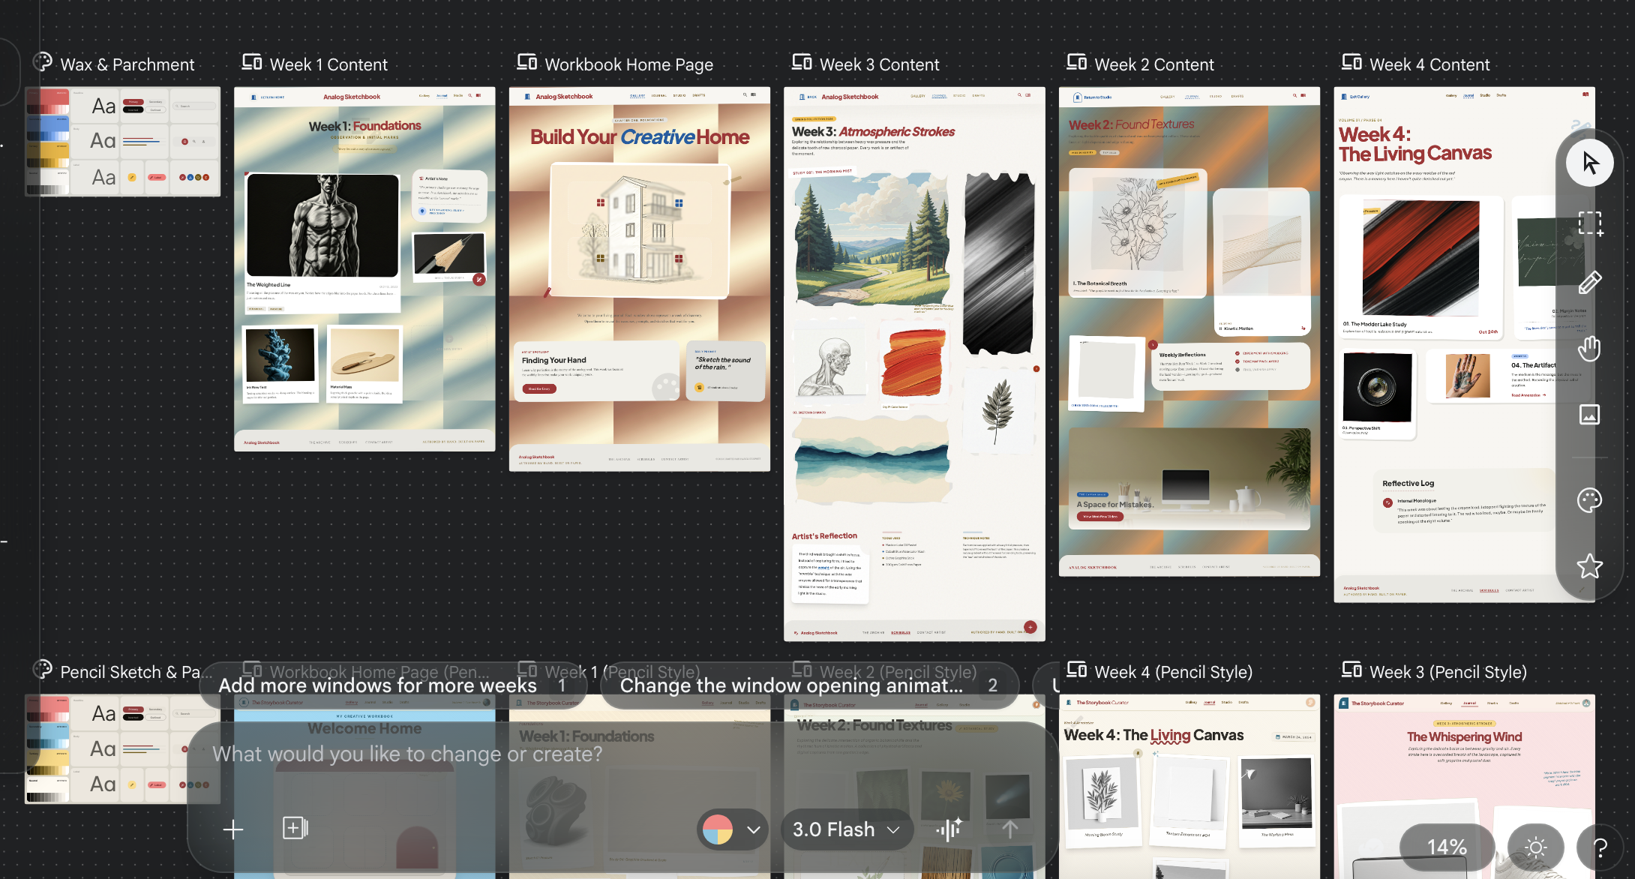Click the image insert tool
This screenshot has height=879, width=1635.
(1589, 415)
